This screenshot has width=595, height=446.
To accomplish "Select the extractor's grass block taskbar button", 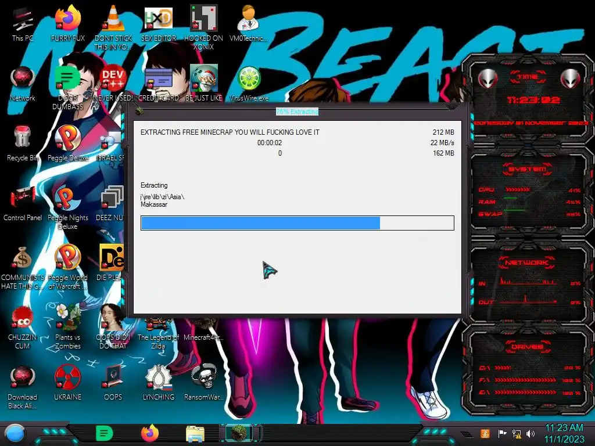I will coord(239,433).
